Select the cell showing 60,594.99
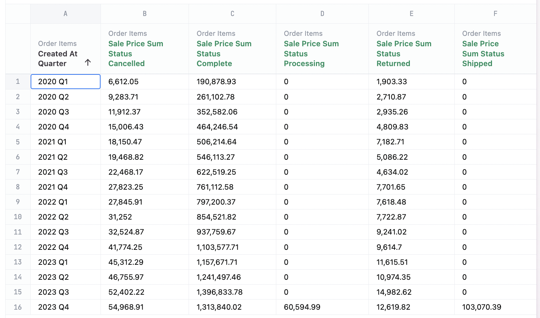This screenshot has width=540, height=318. point(302,307)
